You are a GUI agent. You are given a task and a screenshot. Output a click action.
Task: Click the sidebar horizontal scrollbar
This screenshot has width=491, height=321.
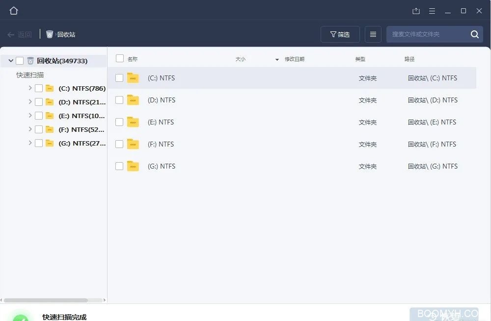(x=46, y=300)
